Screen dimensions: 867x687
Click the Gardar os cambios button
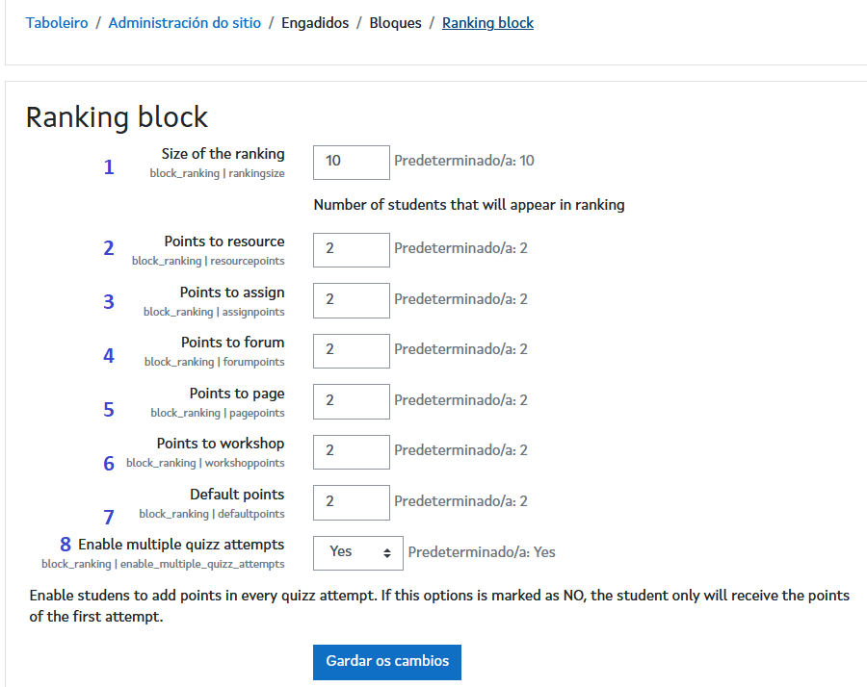[386, 662]
